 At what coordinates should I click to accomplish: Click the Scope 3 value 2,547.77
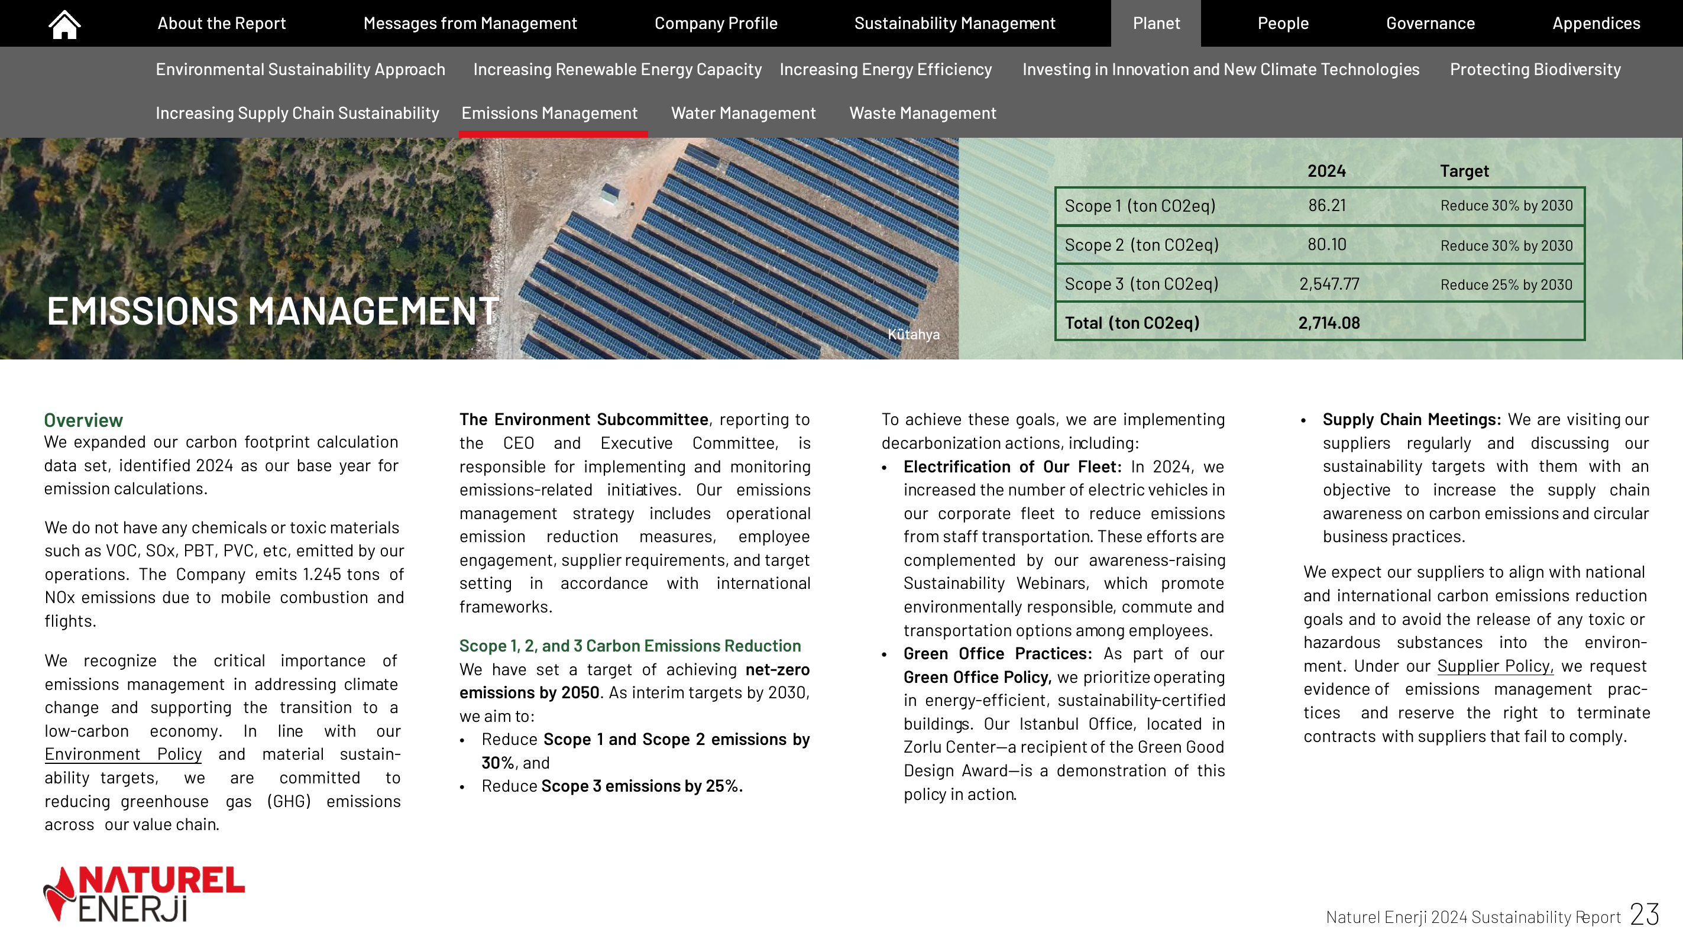(x=1329, y=284)
